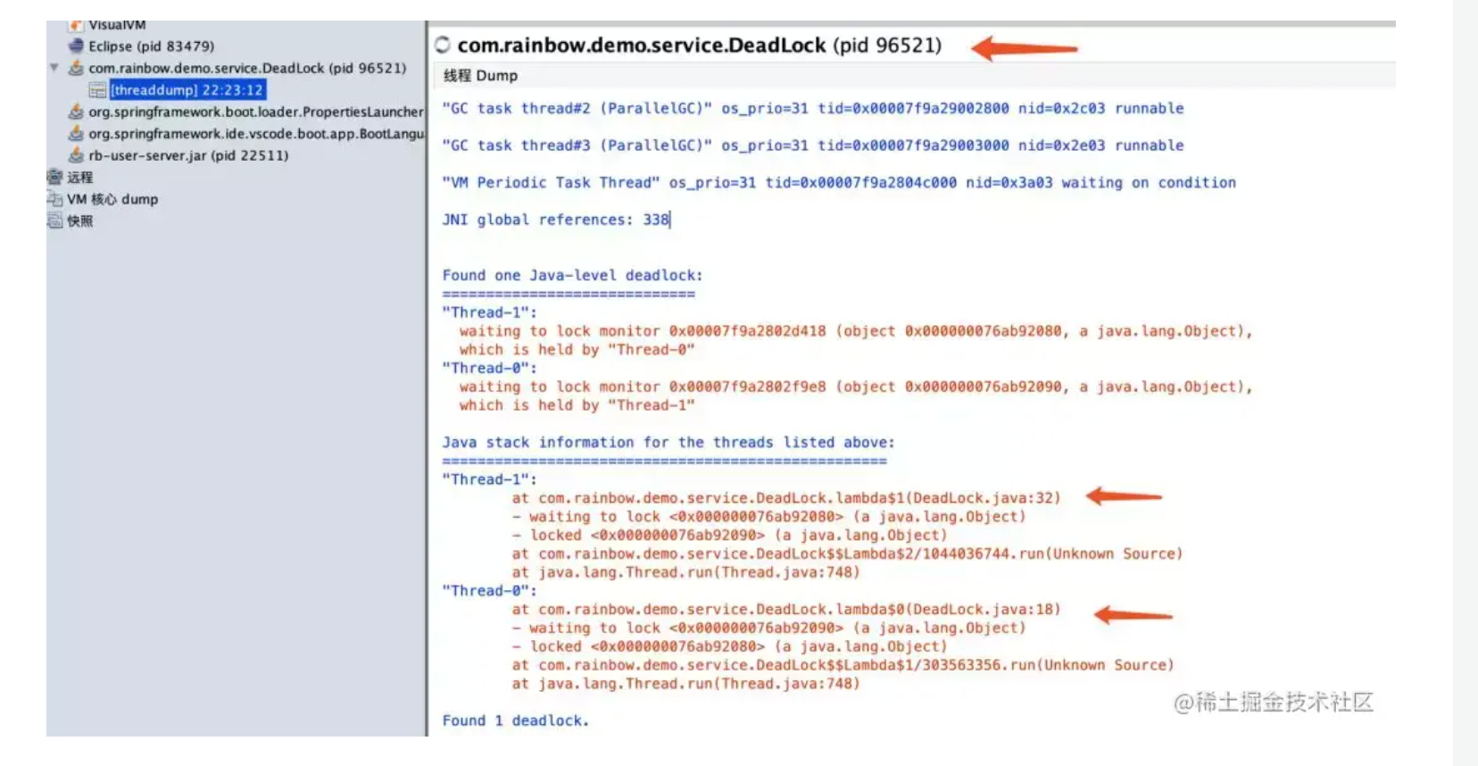Select the VM 核心 dump node
The width and height of the screenshot is (1478, 766).
(112, 199)
